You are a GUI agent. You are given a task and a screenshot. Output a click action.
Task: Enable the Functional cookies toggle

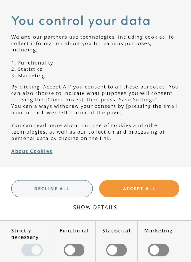74,250
